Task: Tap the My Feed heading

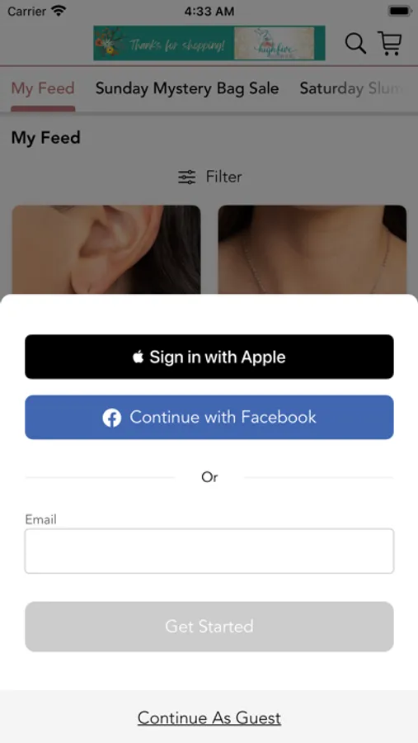Action: point(46,138)
